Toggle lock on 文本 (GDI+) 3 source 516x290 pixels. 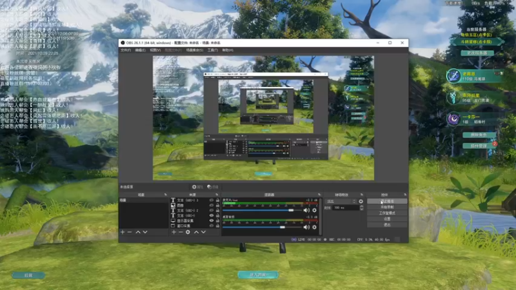[x=217, y=200]
